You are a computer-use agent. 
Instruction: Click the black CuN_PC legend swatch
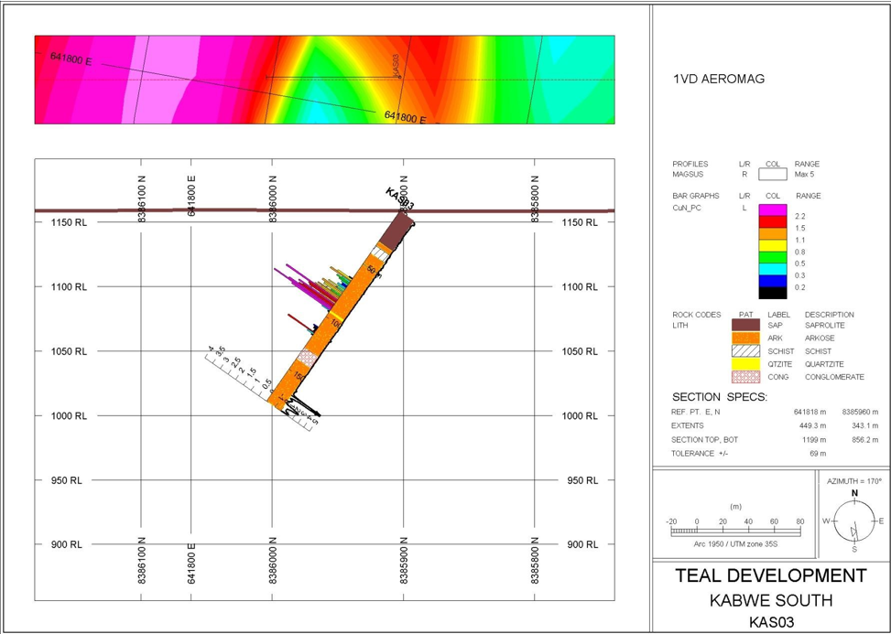[773, 293]
